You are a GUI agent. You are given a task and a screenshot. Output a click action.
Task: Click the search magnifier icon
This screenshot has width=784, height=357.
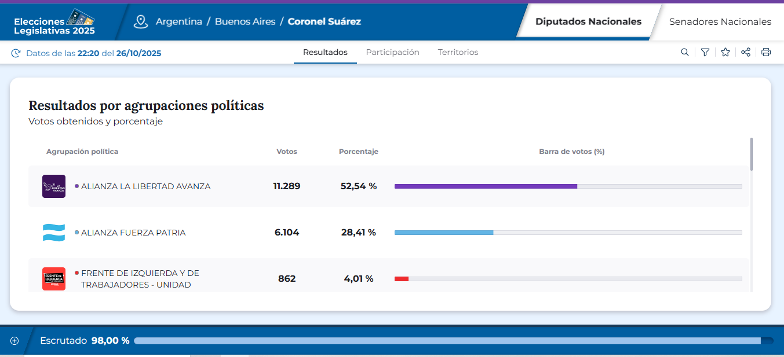pyautogui.click(x=684, y=53)
